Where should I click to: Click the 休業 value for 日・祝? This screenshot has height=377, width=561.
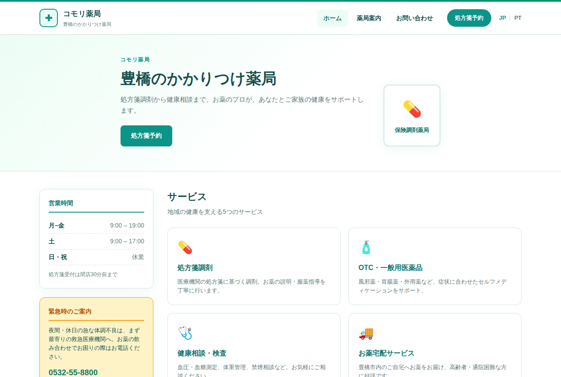tap(138, 257)
